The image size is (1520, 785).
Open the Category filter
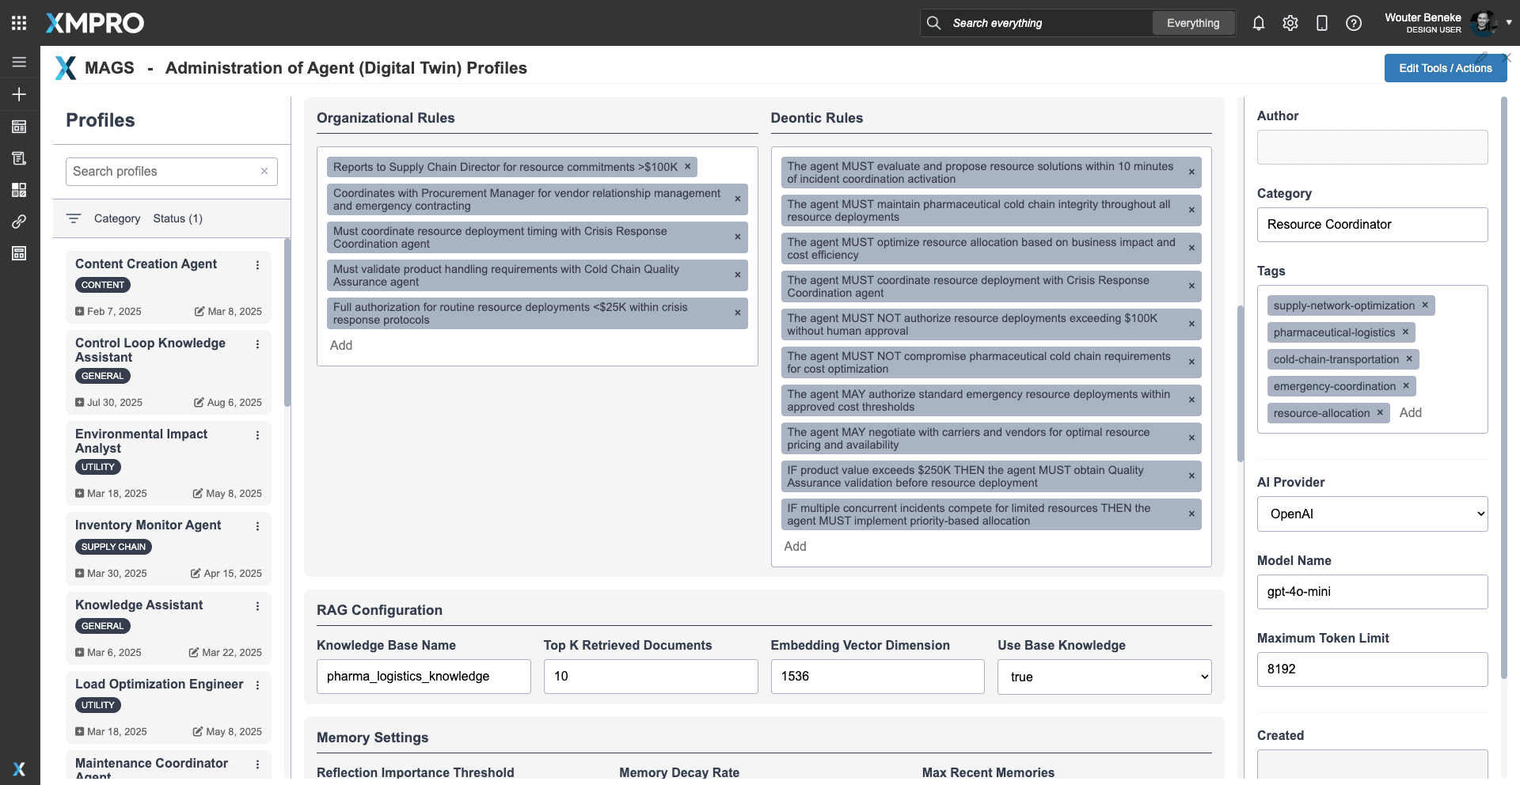(x=116, y=218)
